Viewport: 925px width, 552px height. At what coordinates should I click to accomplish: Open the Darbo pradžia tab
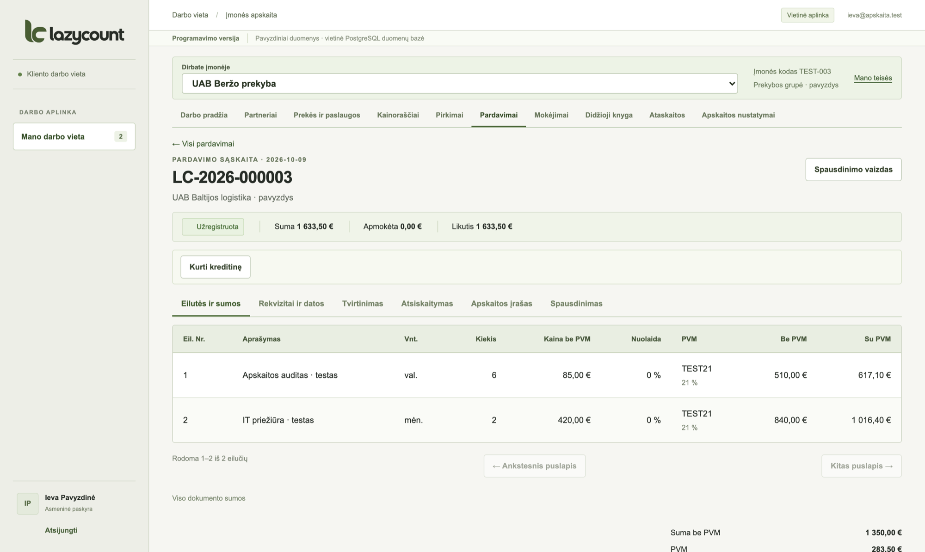204,115
